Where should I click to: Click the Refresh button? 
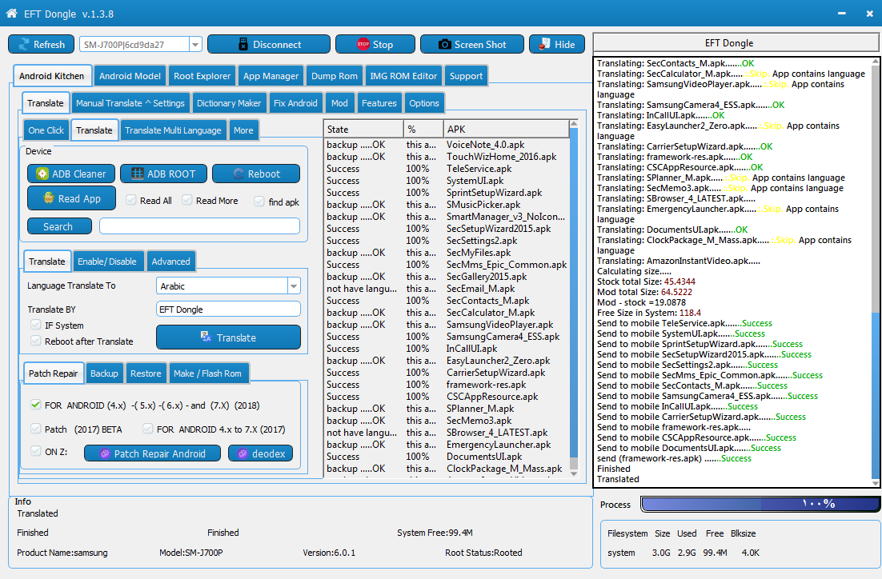click(x=41, y=45)
